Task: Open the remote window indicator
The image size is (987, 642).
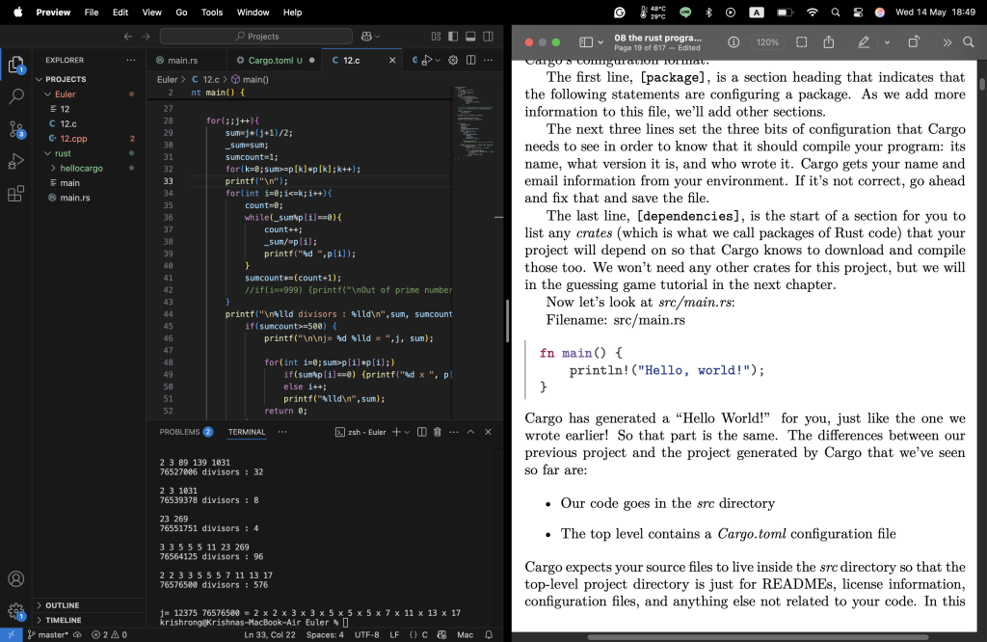Action: 12,634
